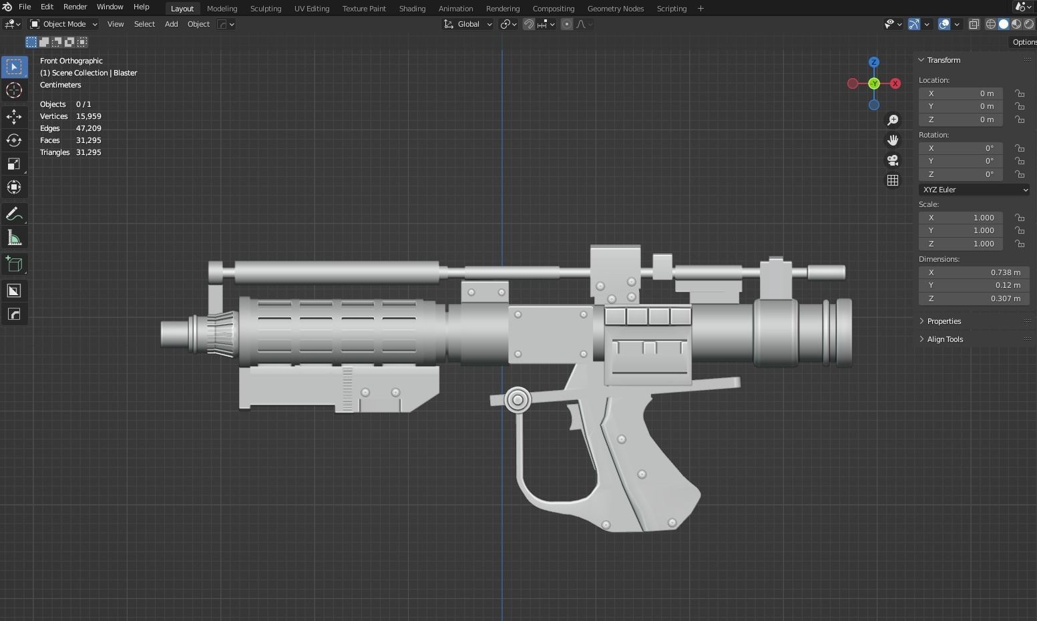
Task: Toggle the camera view icon
Action: click(x=893, y=160)
